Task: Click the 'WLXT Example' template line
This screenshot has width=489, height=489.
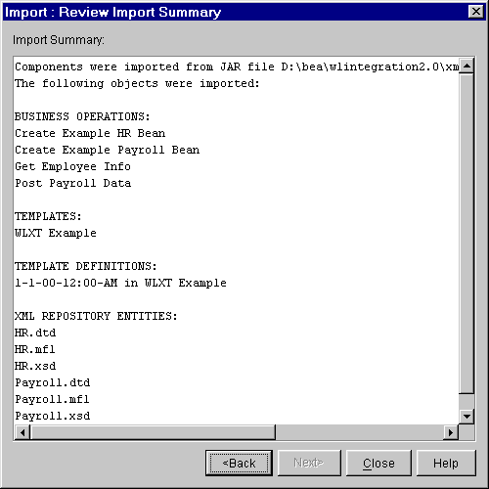Action: [x=56, y=233]
